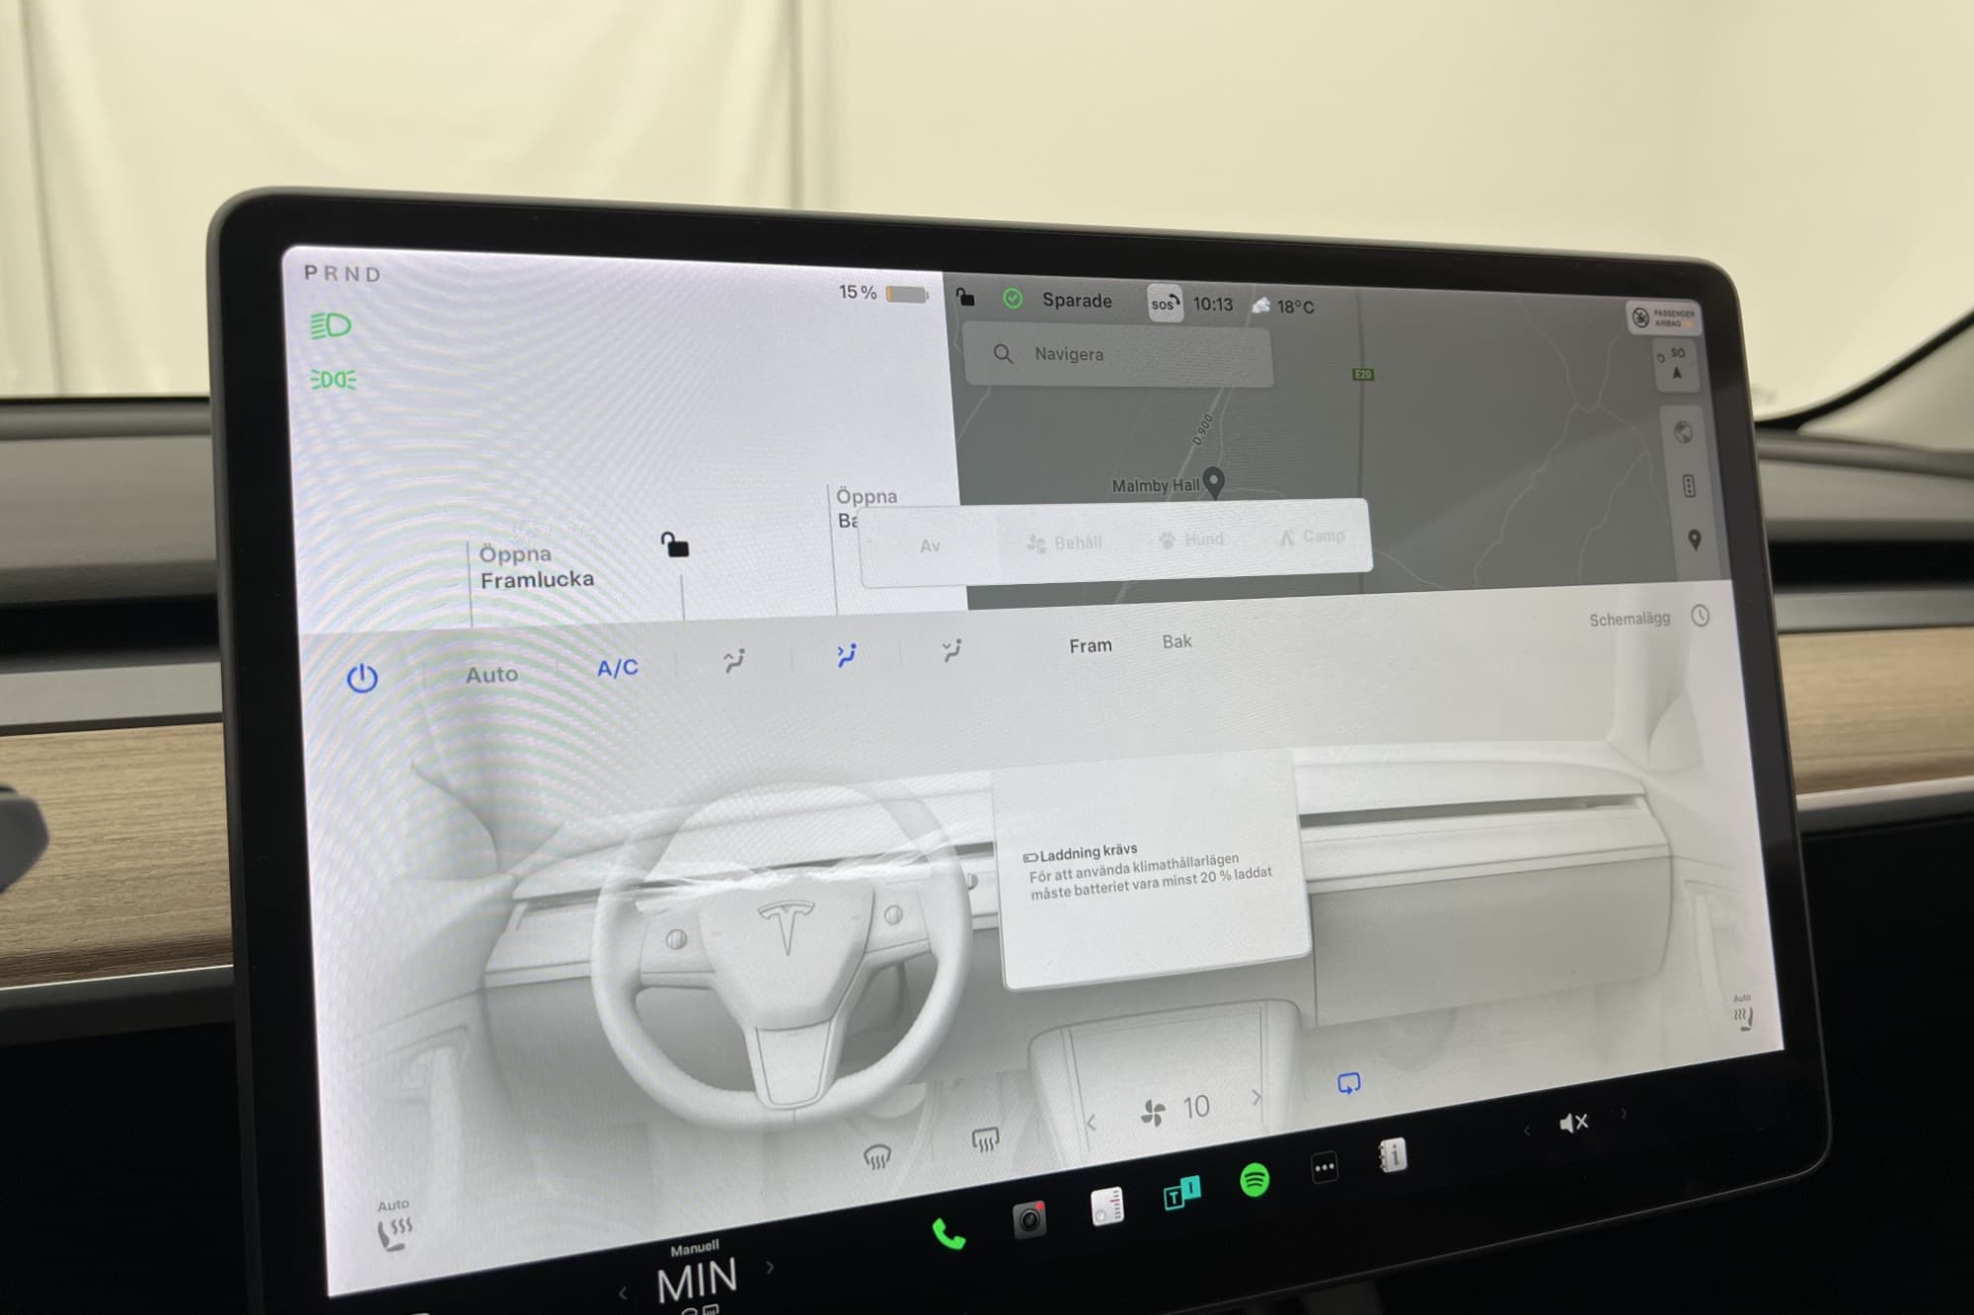The width and height of the screenshot is (1974, 1315).
Task: Tap the fan speed value 10
Action: coord(1195,1107)
